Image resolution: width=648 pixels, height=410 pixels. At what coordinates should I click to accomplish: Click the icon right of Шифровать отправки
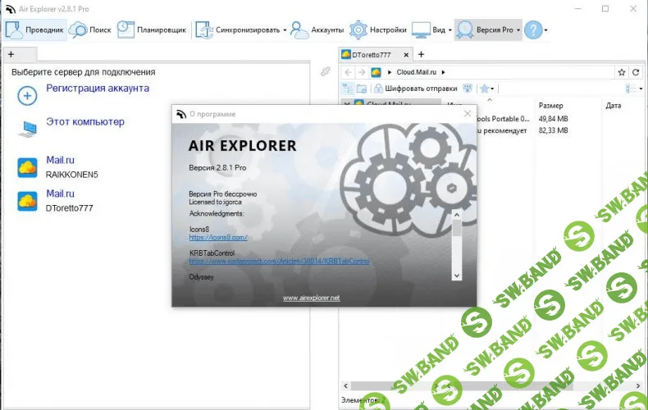click(468, 89)
